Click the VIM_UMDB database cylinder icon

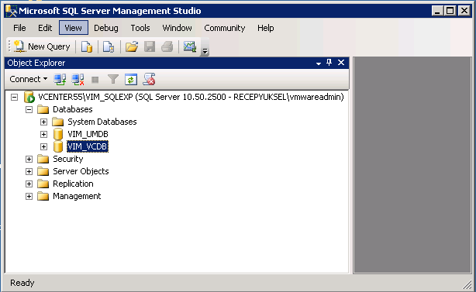58,134
